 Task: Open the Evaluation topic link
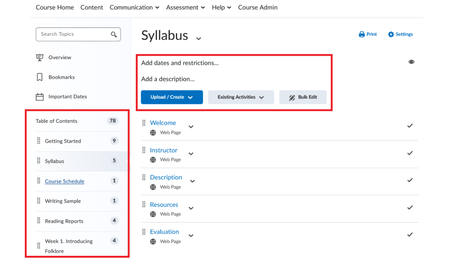click(164, 232)
